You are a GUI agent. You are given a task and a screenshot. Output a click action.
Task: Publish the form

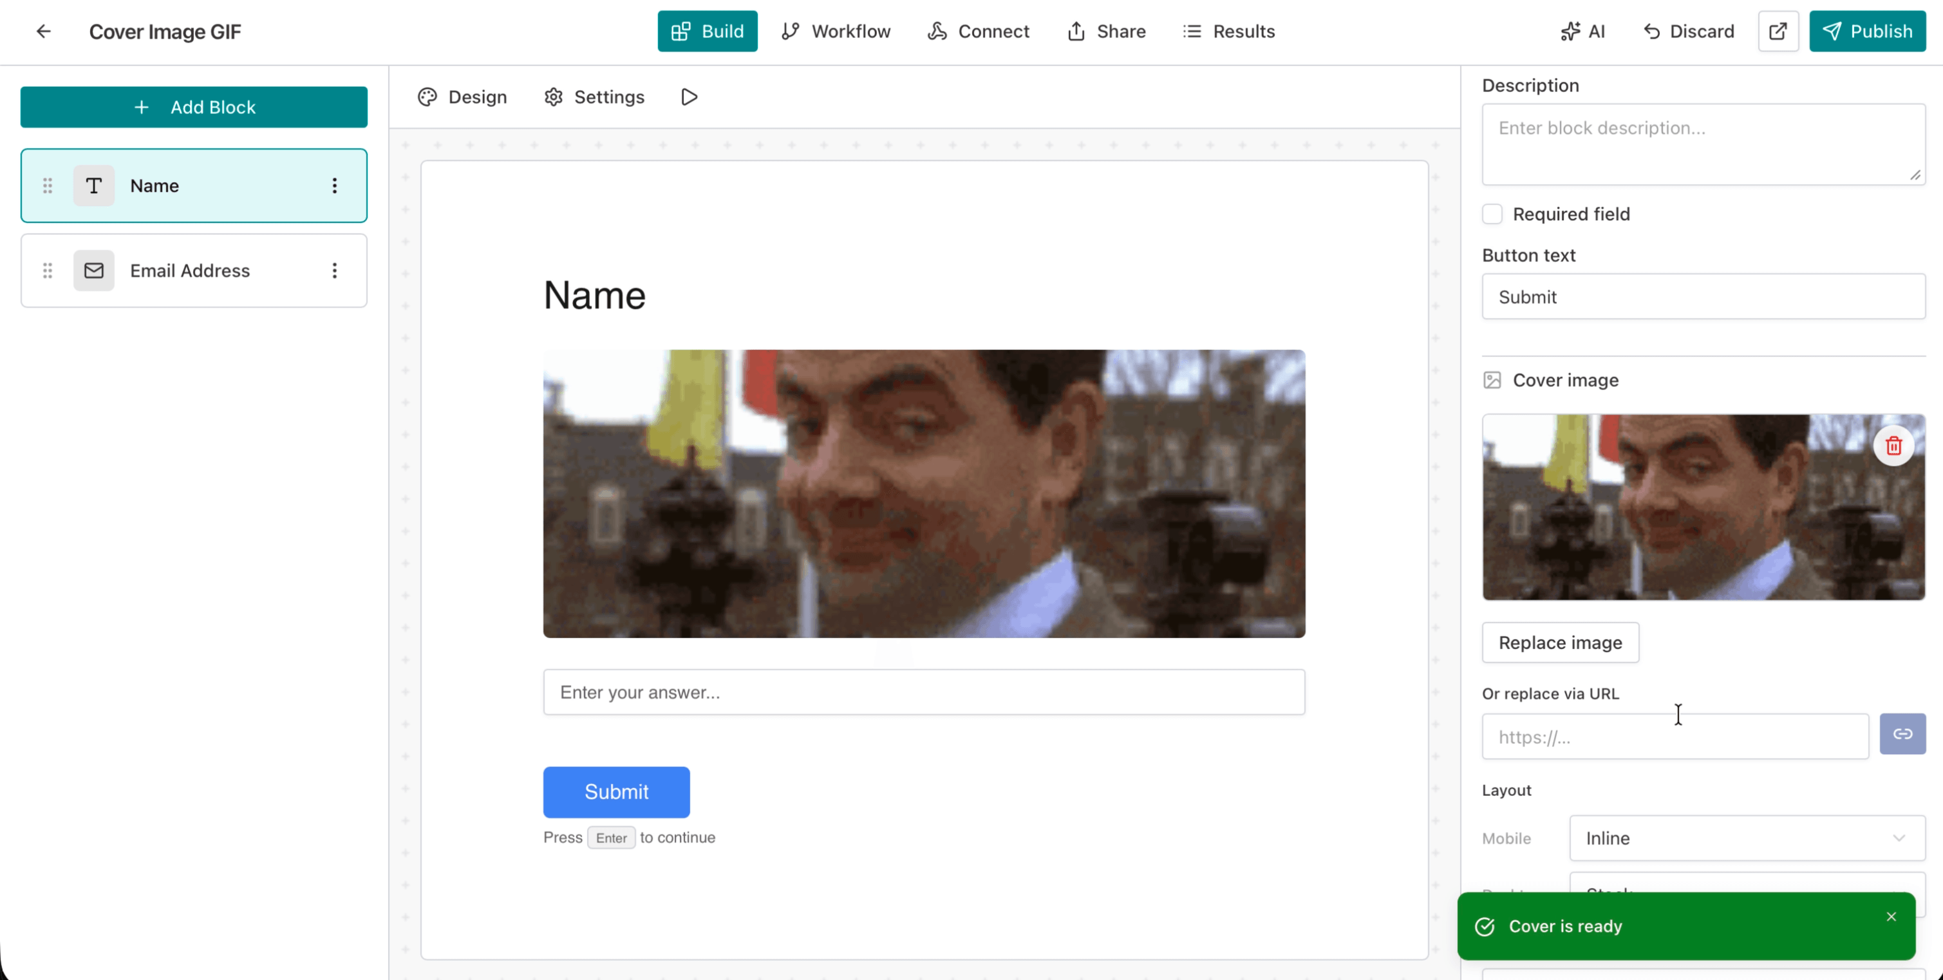click(x=1867, y=31)
